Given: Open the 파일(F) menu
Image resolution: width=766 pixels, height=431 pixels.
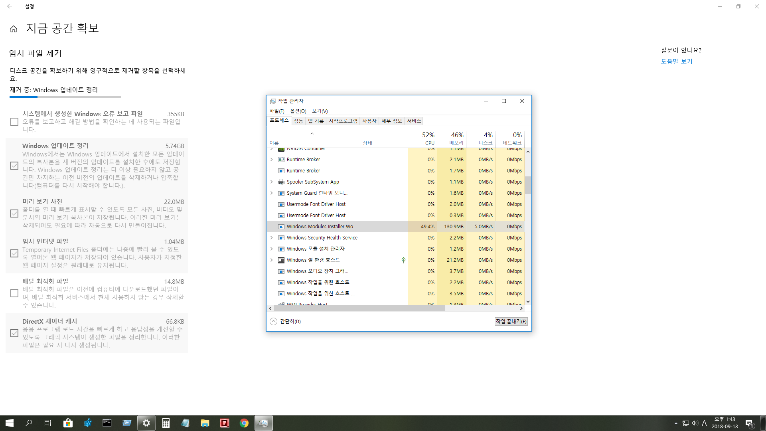Looking at the screenshot, I should click(x=276, y=111).
